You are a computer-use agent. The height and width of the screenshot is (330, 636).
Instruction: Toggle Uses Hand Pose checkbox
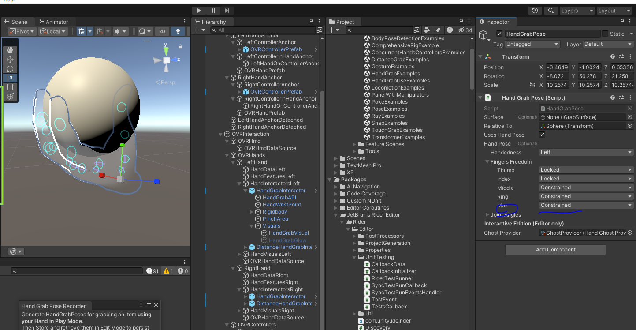tap(542, 135)
